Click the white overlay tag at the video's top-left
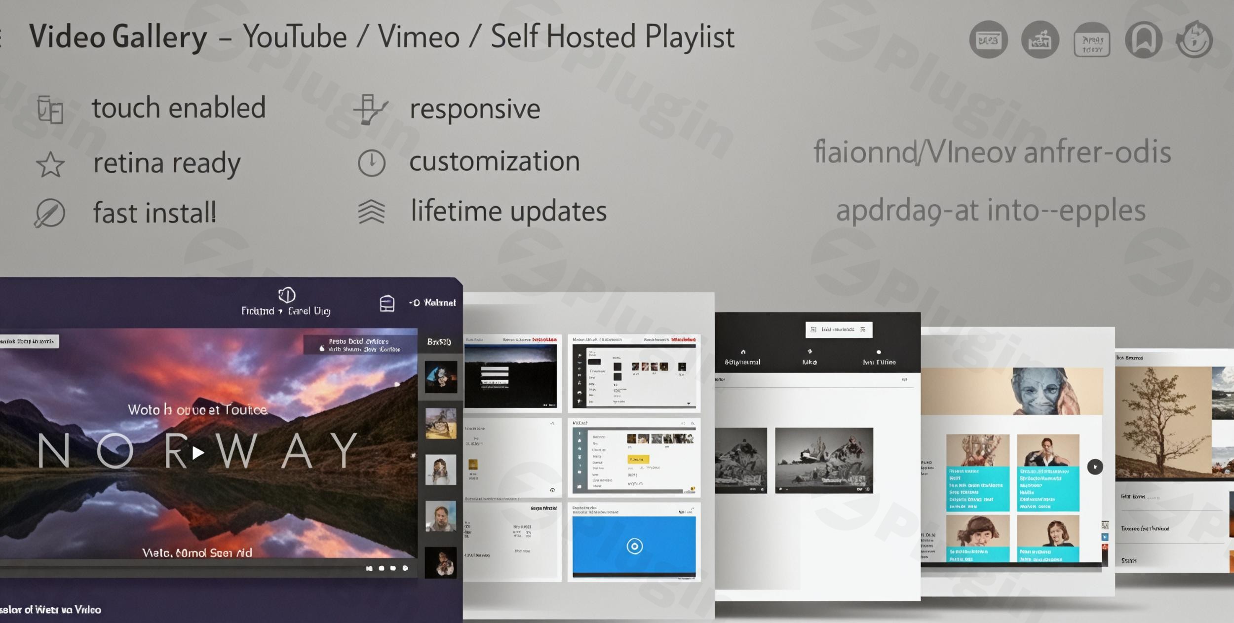 tap(29, 341)
